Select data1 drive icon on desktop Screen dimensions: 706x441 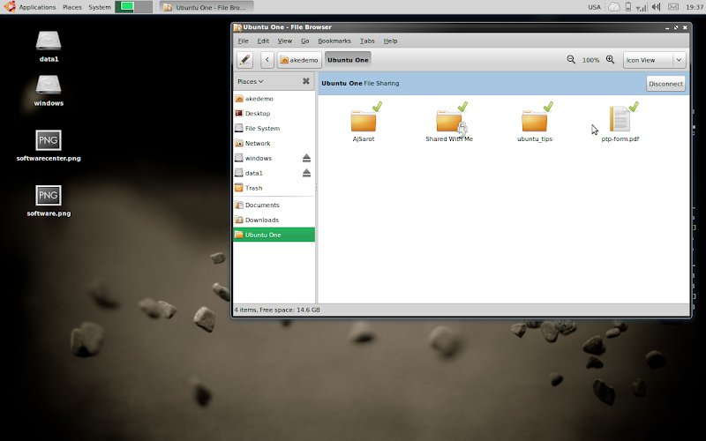(x=49, y=47)
